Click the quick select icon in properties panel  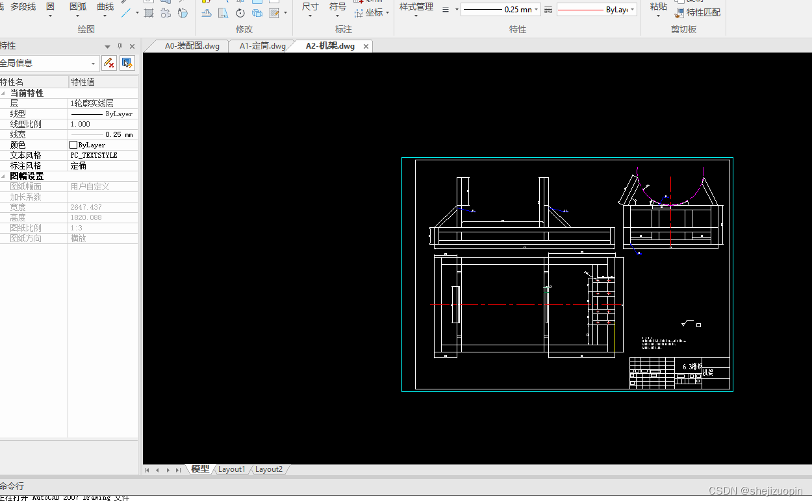point(127,63)
